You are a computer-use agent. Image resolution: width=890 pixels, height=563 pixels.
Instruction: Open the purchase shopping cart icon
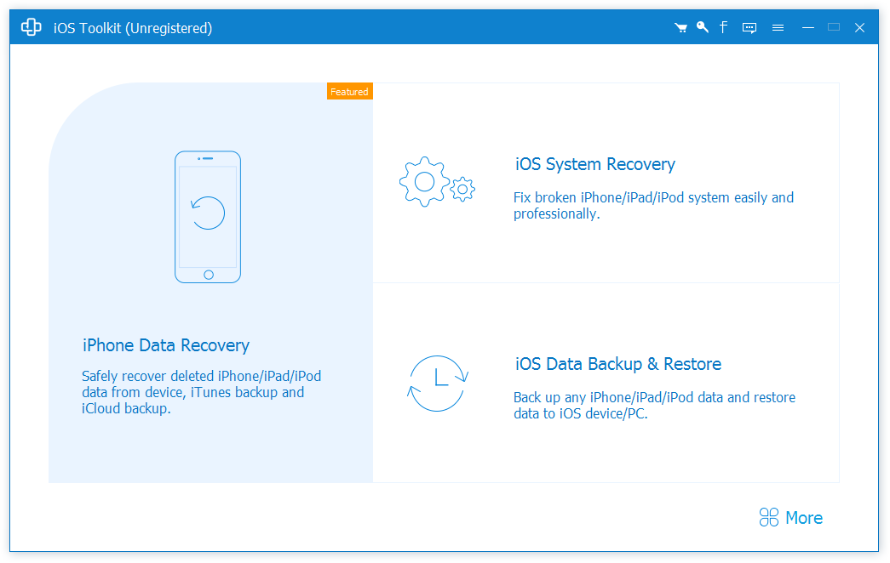coord(680,26)
